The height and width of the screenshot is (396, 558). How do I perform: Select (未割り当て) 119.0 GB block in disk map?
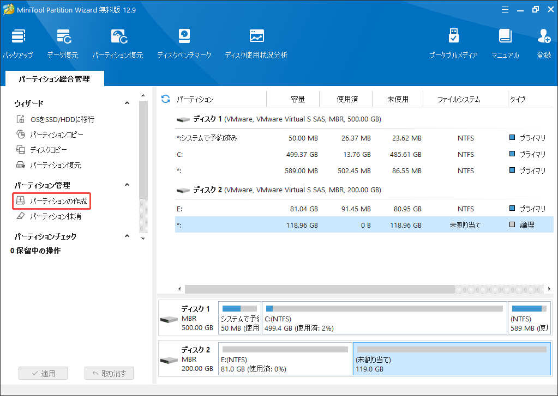point(452,358)
